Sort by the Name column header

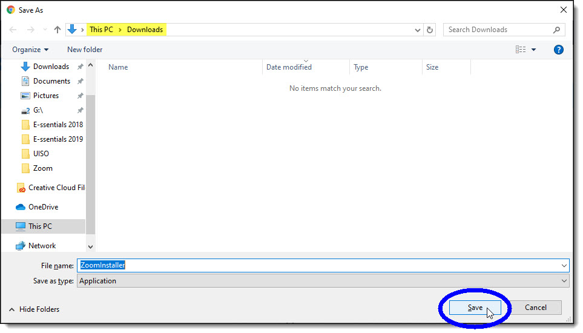pyautogui.click(x=118, y=67)
